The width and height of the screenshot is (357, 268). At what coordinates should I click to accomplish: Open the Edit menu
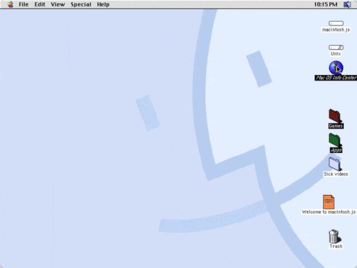click(40, 4)
